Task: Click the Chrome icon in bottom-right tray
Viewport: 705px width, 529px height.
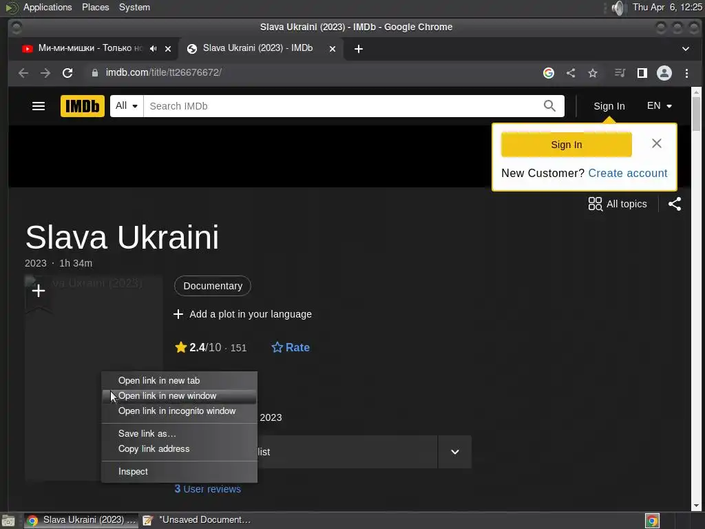Action: 652,521
